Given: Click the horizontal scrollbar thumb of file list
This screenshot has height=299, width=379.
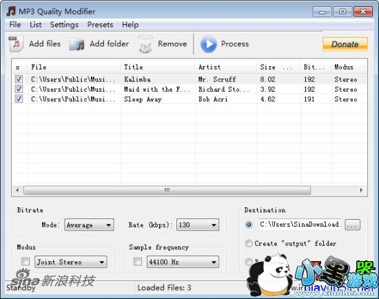Looking at the screenshot, I should point(167,190).
